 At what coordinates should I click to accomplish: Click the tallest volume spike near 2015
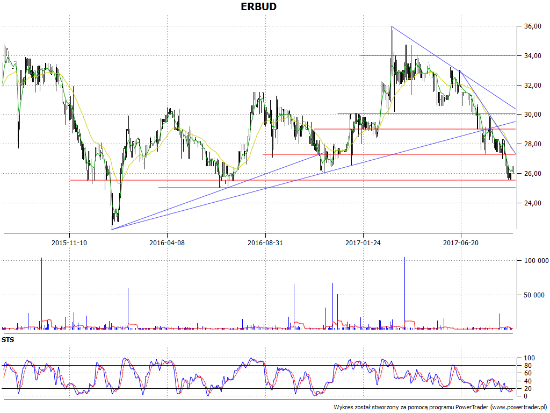pyautogui.click(x=42, y=293)
